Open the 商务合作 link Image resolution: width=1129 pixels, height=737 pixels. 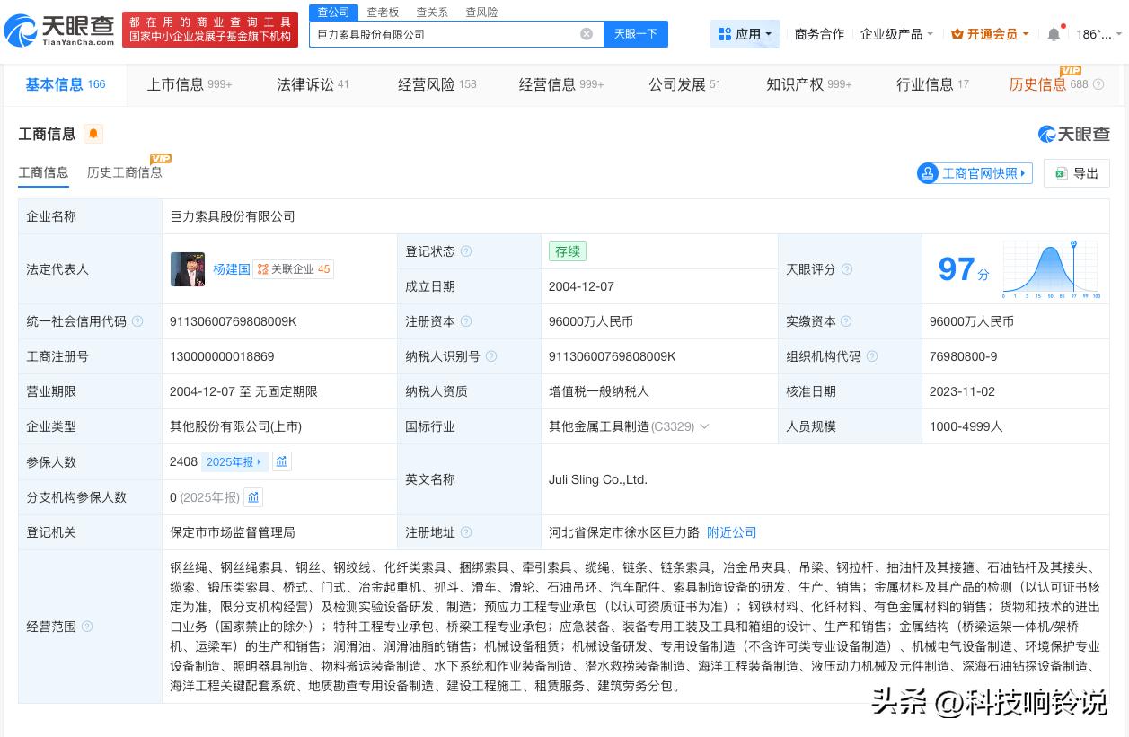coord(819,34)
